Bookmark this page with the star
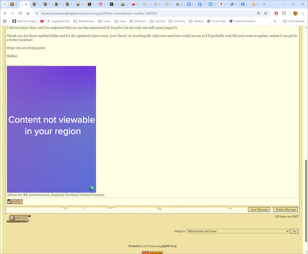The image size is (308, 254). tap(266, 13)
